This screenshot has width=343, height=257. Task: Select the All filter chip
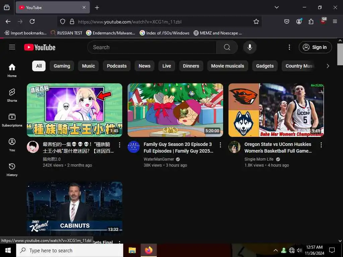click(39, 66)
